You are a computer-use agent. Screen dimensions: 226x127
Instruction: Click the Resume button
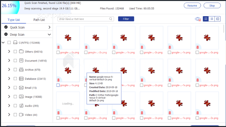tap(192, 6)
